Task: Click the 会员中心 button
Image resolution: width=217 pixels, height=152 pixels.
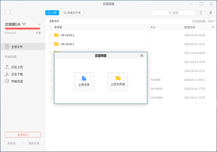Action: click(x=23, y=135)
